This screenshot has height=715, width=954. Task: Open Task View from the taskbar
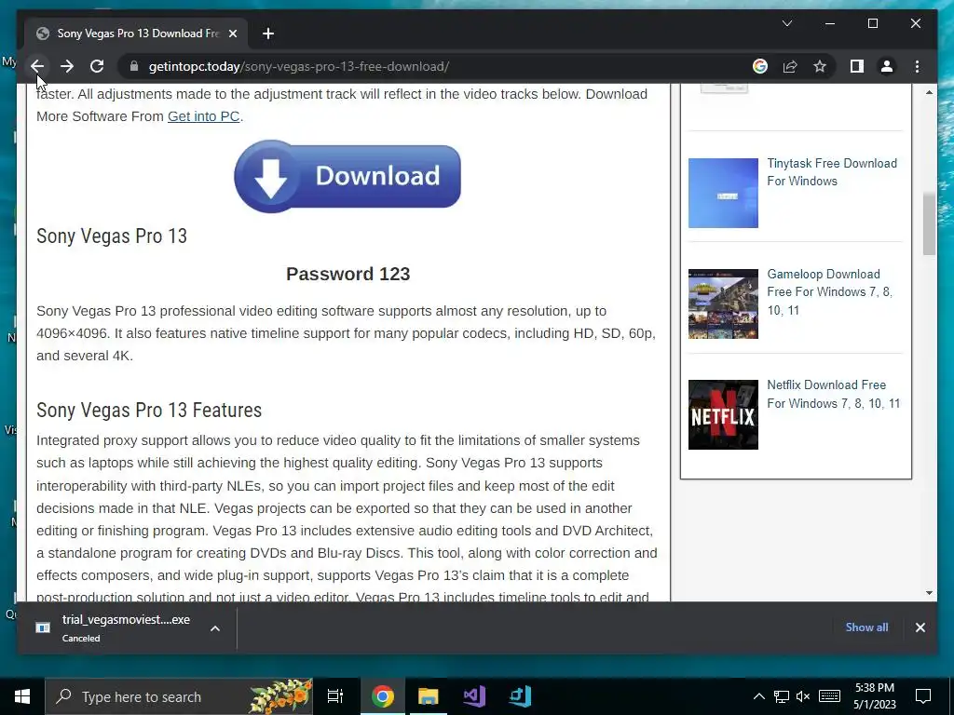coord(335,696)
